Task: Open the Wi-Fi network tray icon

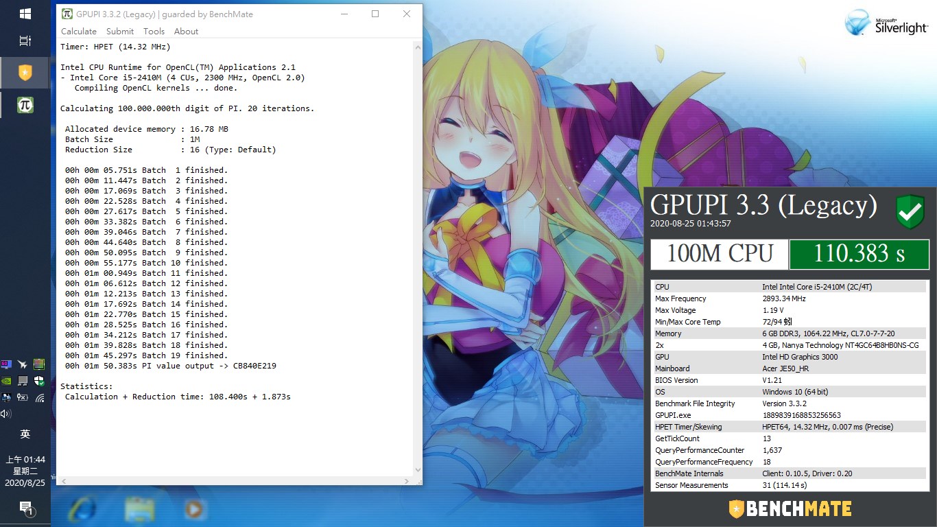Action: click(40, 397)
